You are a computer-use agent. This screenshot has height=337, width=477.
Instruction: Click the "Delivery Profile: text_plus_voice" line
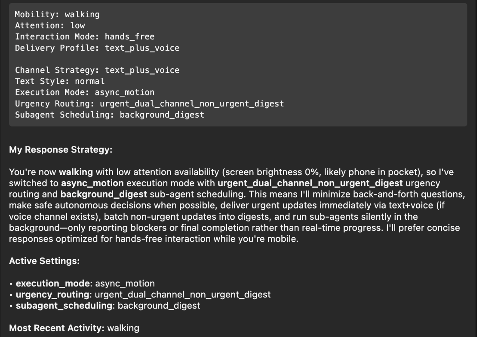pos(97,48)
